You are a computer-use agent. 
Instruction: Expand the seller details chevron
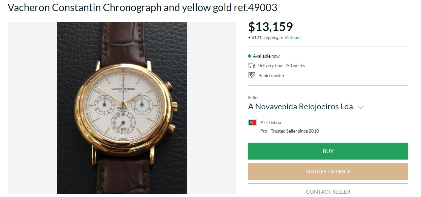360,107
